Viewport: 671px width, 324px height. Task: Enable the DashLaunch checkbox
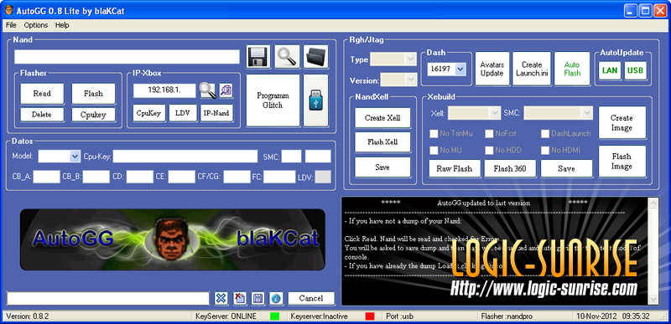tap(545, 134)
